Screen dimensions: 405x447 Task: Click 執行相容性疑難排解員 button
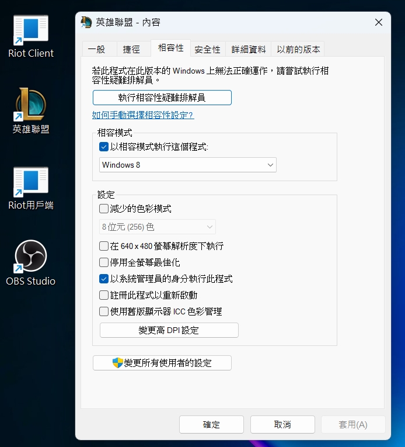pos(162,98)
